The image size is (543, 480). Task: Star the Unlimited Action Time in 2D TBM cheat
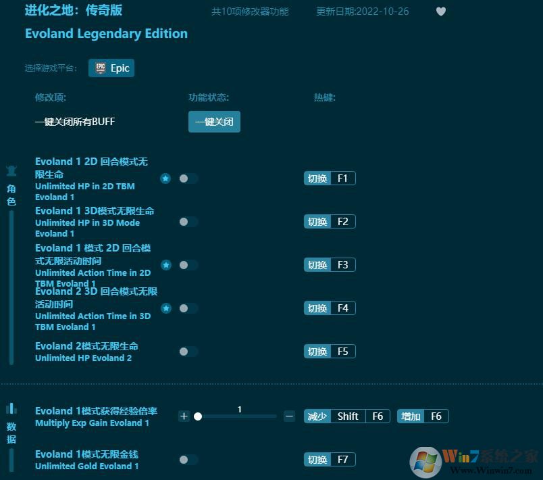coord(166,265)
